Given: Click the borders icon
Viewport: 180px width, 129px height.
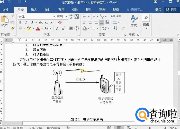Looking at the screenshot, I should (93, 28).
